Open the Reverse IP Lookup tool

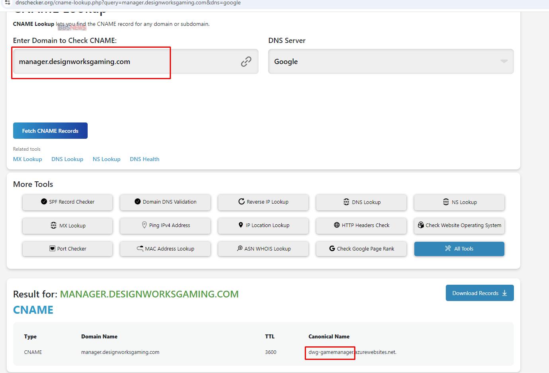[x=263, y=202]
